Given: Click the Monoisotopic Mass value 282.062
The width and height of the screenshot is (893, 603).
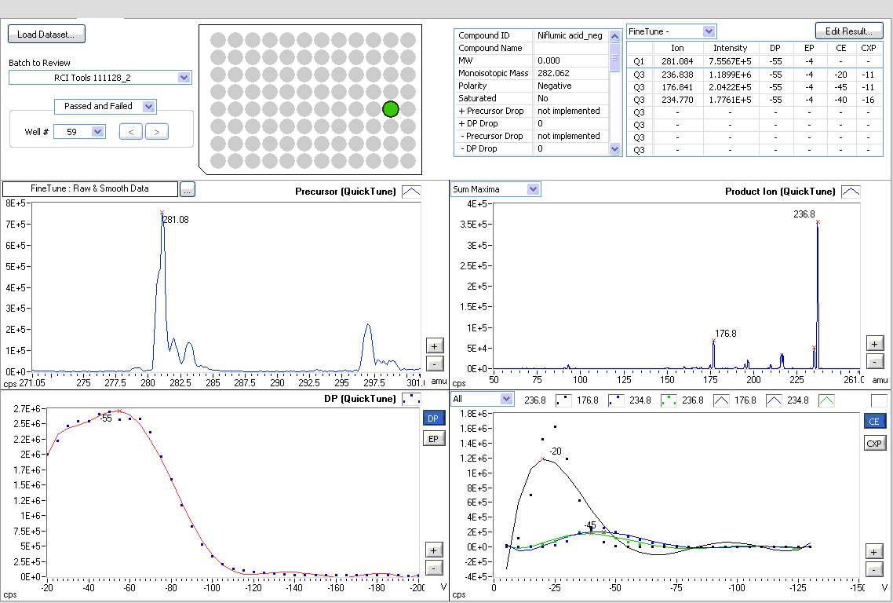Looking at the screenshot, I should (x=553, y=73).
